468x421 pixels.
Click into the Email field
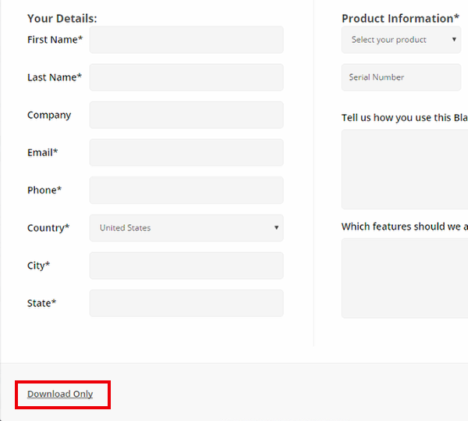(x=186, y=152)
